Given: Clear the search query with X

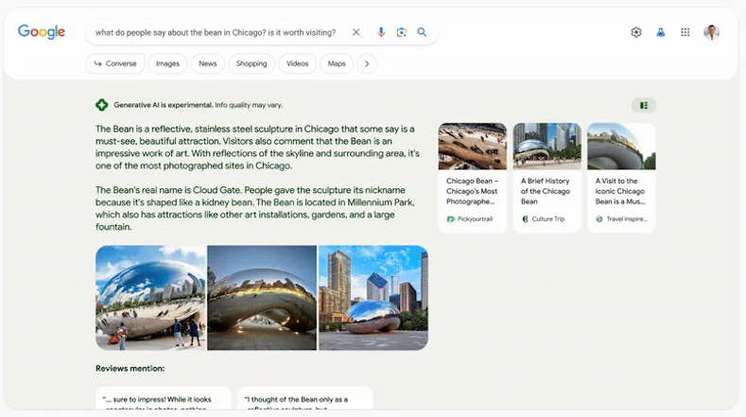Looking at the screenshot, I should coord(356,32).
